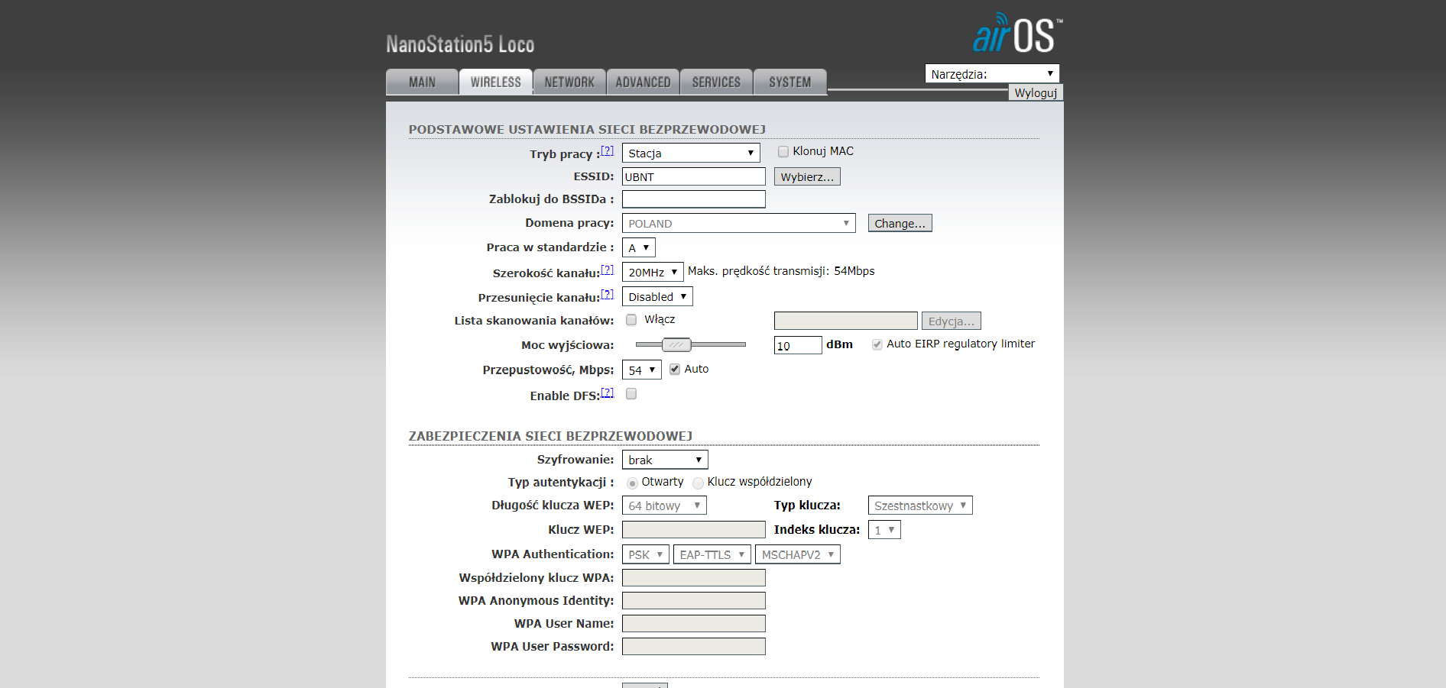This screenshot has height=688, width=1446.
Task: Open the Długość klucza WEP dropdown
Action: pyautogui.click(x=664, y=506)
